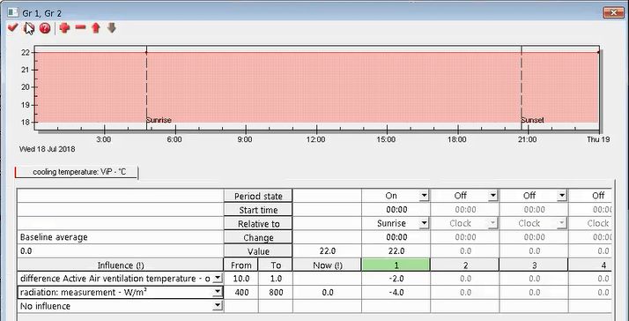Click the Sunrise marker on the graph
The image size is (629, 321).
pyautogui.click(x=159, y=120)
